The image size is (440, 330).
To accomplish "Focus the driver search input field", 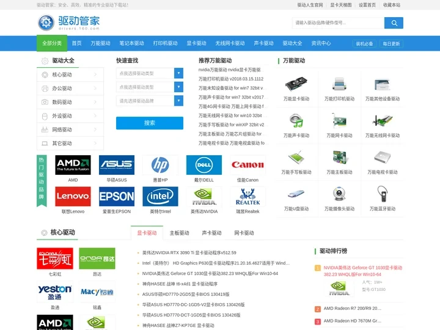I will click(339, 23).
